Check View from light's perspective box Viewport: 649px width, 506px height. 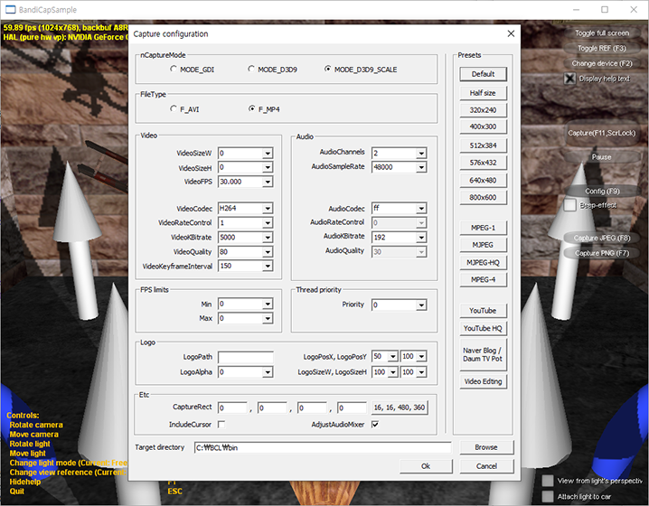click(548, 481)
